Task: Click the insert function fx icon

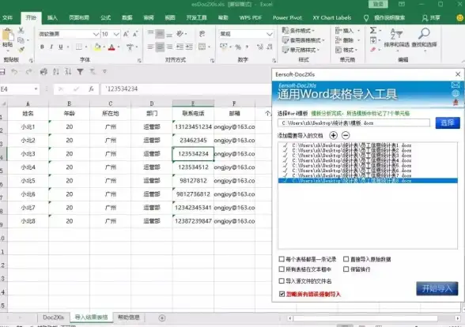Action: click(92, 88)
